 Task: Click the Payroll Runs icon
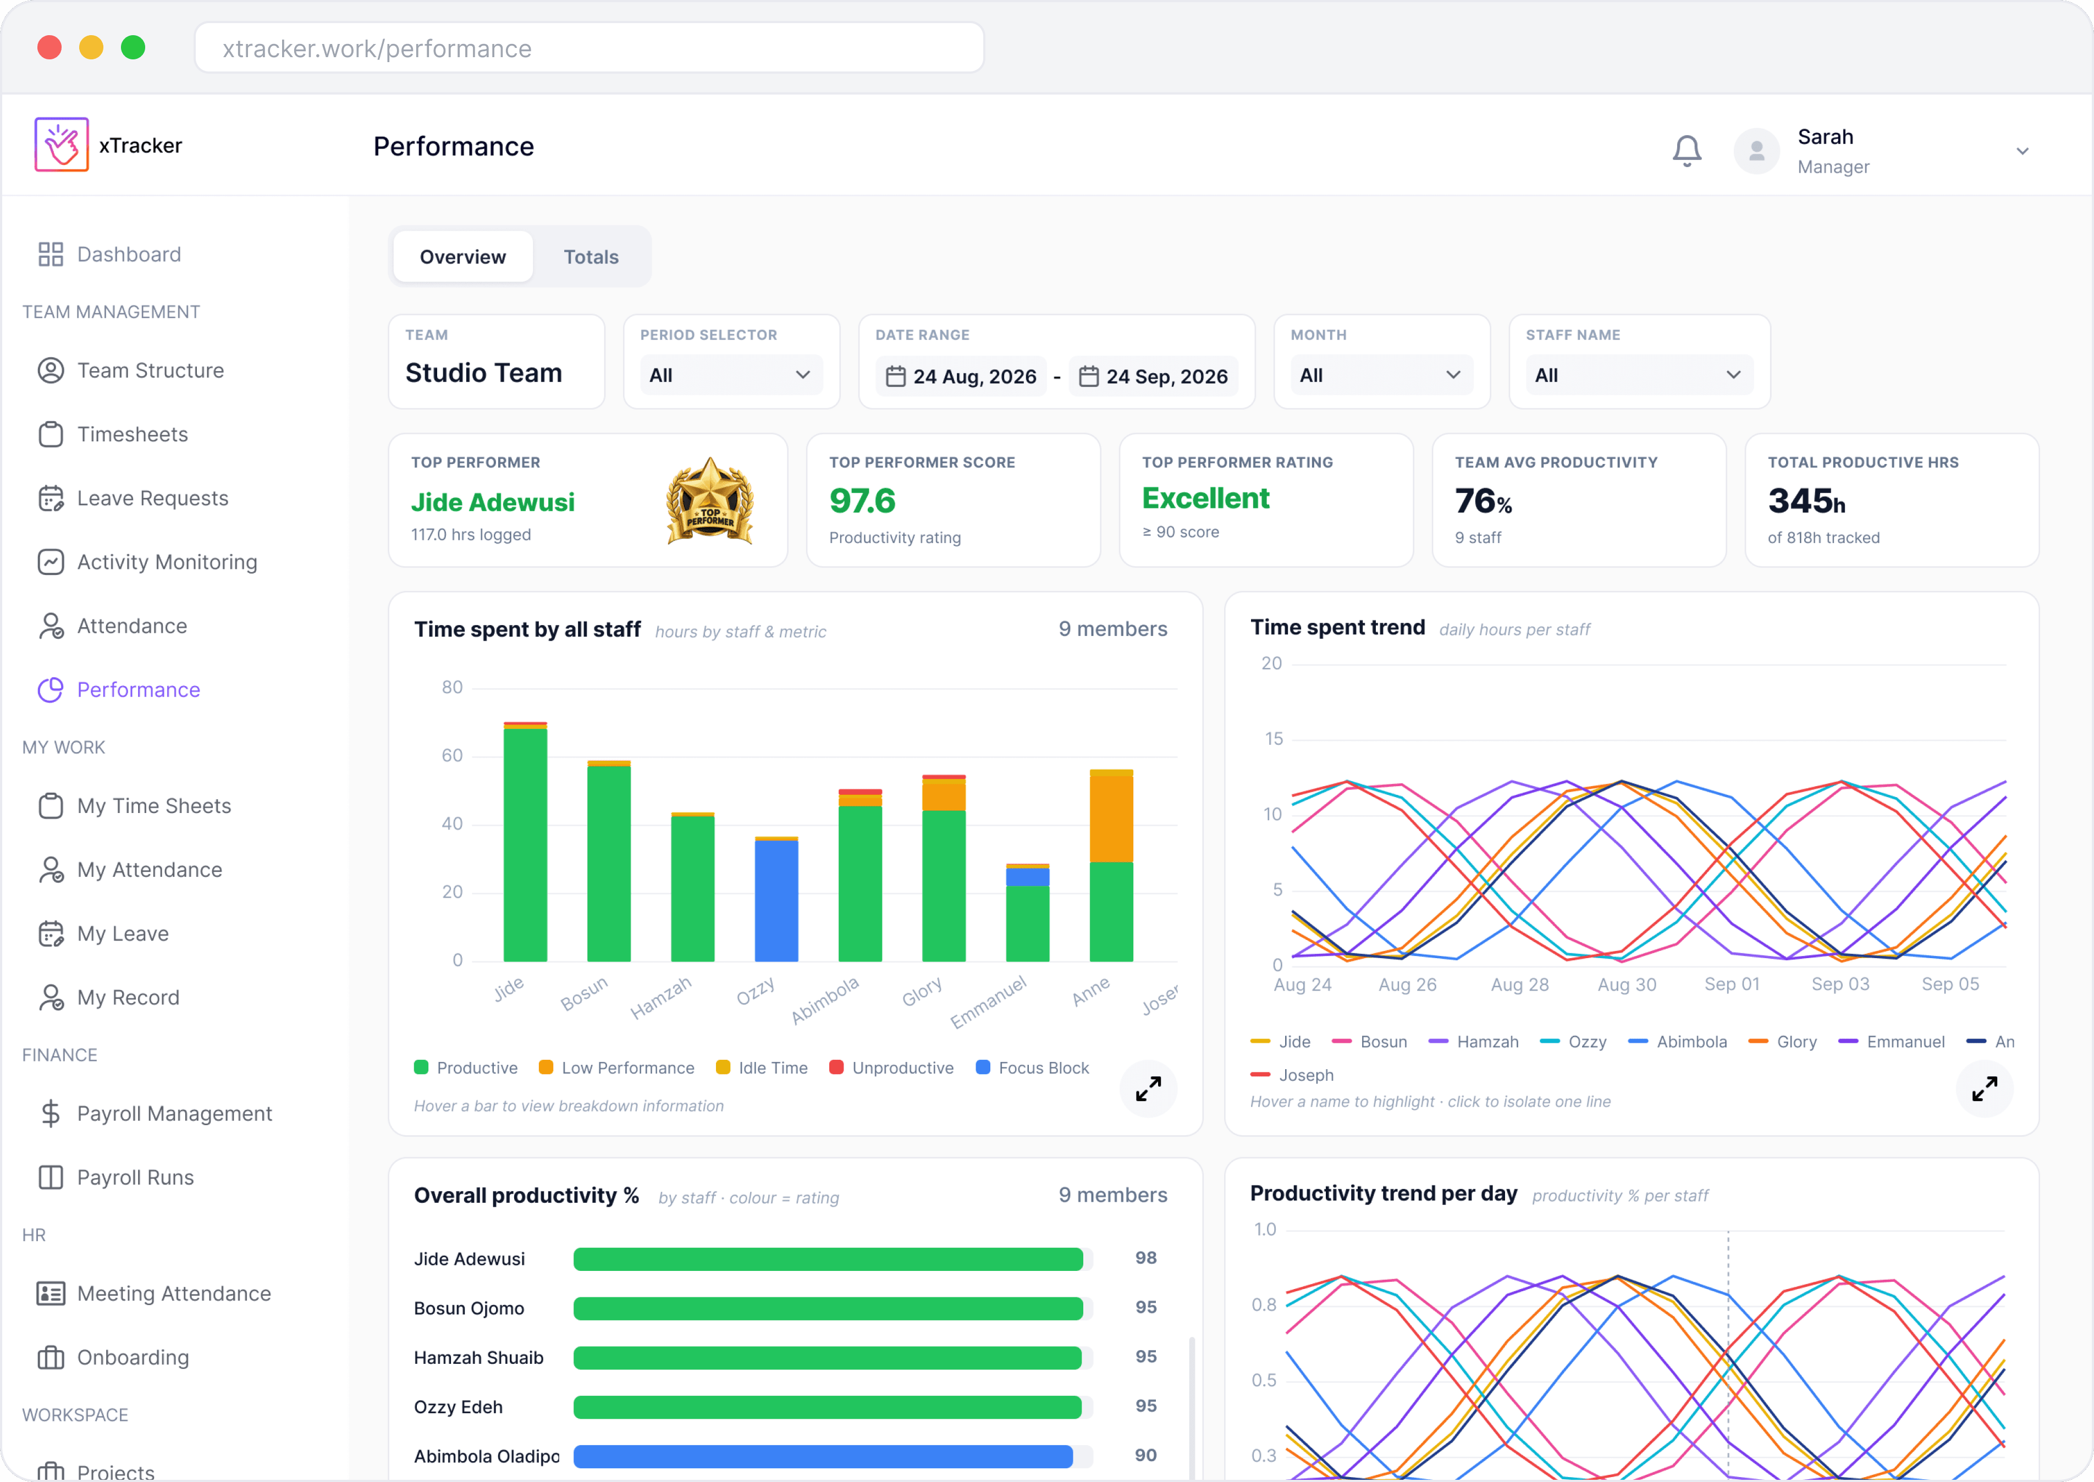point(50,1177)
